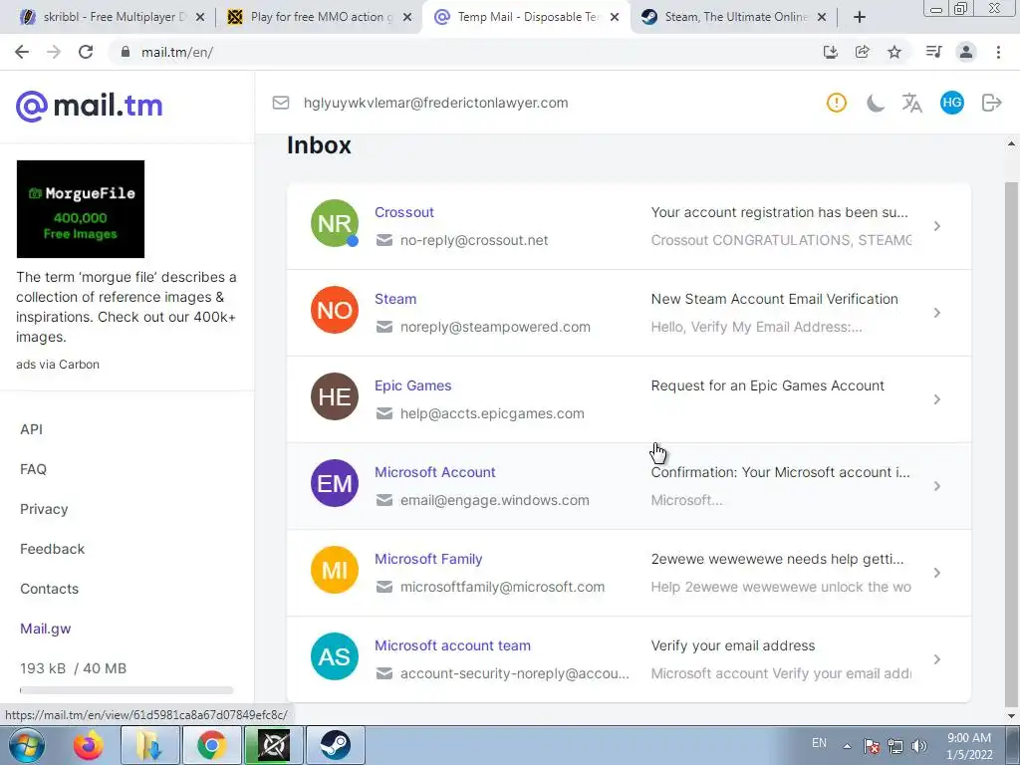Open the language translate icon

912,103
